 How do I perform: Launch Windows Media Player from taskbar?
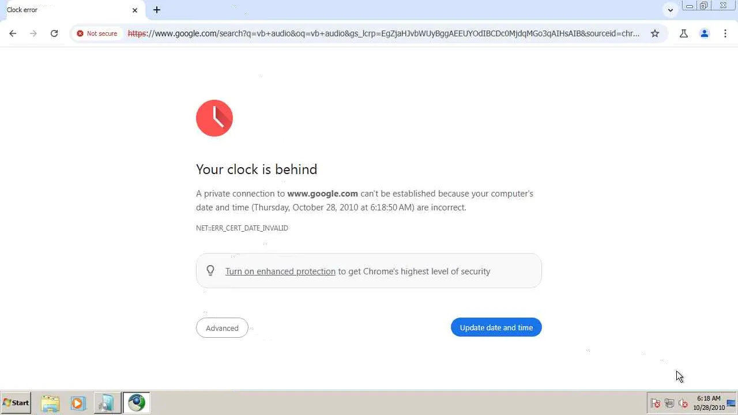[x=78, y=403]
